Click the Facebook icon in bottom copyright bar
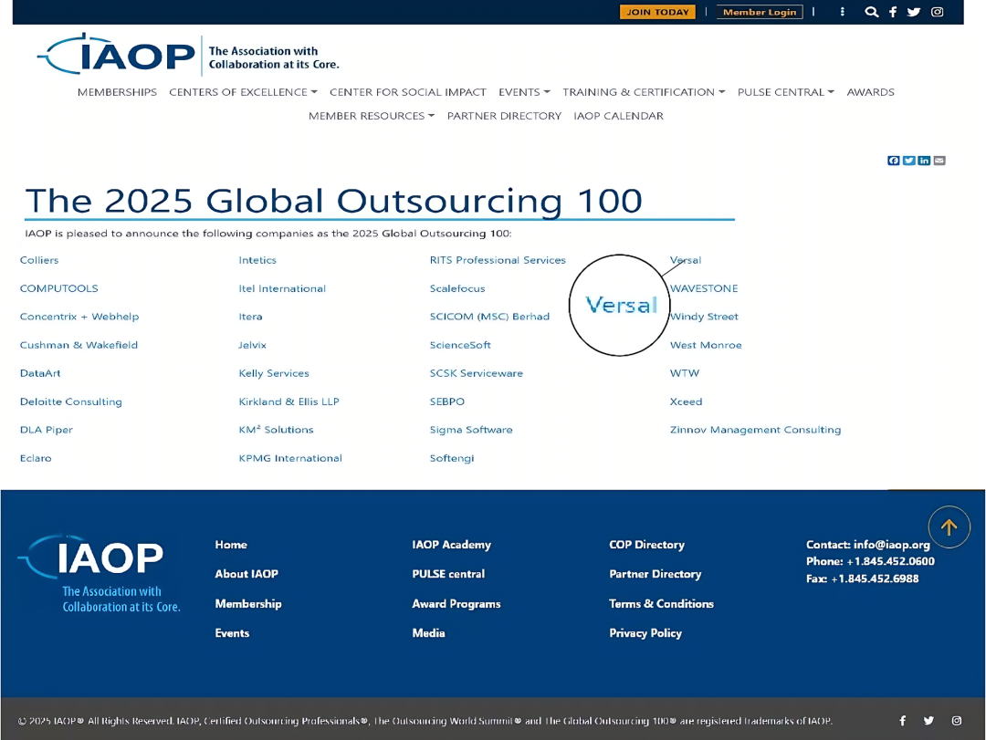 903,721
